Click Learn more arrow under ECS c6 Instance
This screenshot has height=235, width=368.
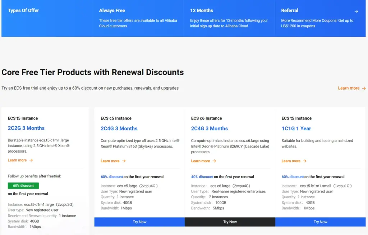point(214,161)
